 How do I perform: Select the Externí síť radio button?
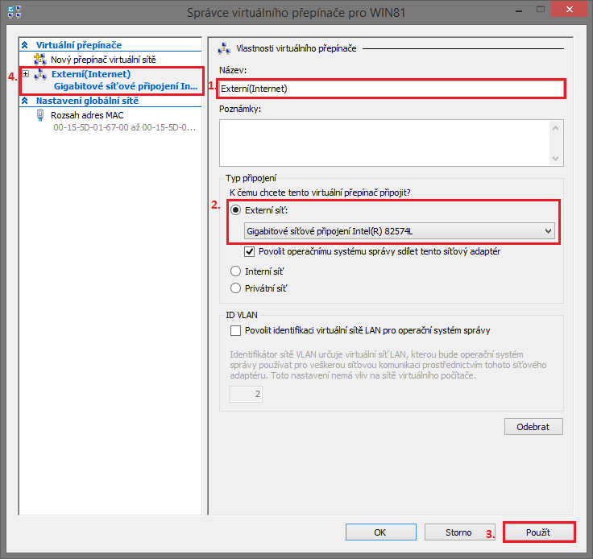point(235,210)
